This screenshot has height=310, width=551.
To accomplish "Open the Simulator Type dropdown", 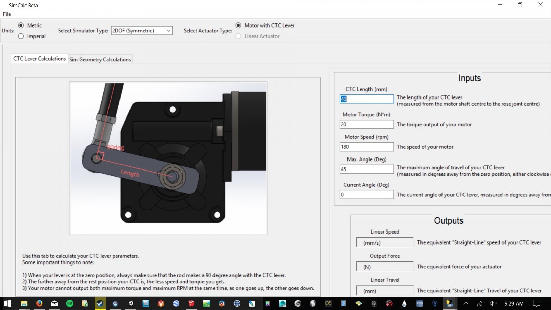I will (142, 31).
